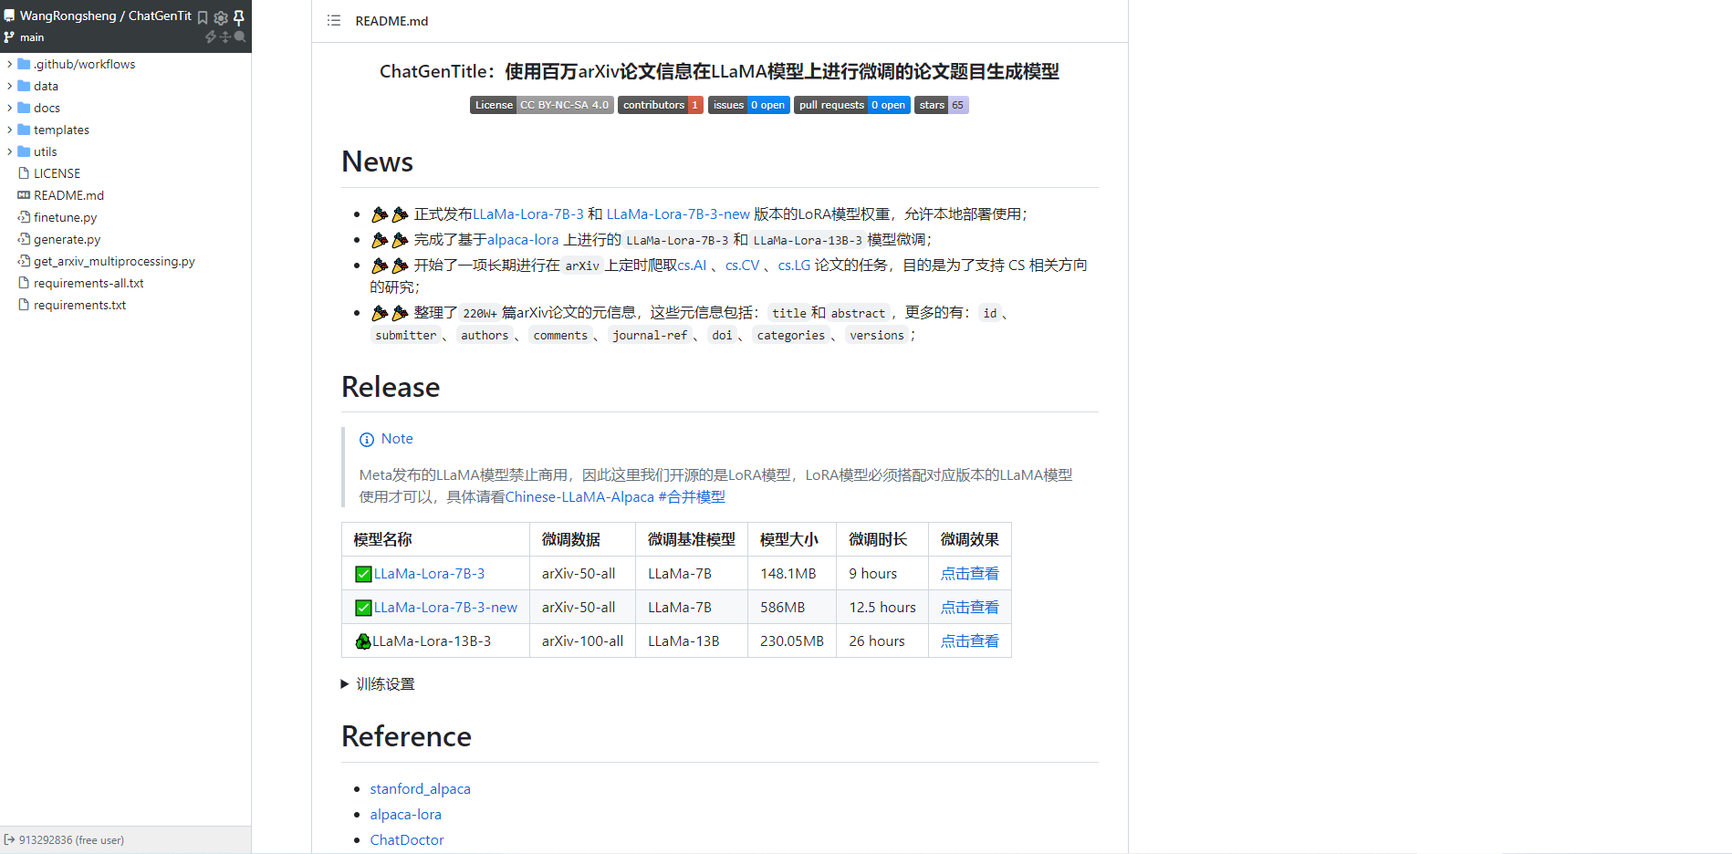Open the alpaca-lora reference link
Image resolution: width=1732 pixels, height=854 pixels.
click(x=405, y=815)
